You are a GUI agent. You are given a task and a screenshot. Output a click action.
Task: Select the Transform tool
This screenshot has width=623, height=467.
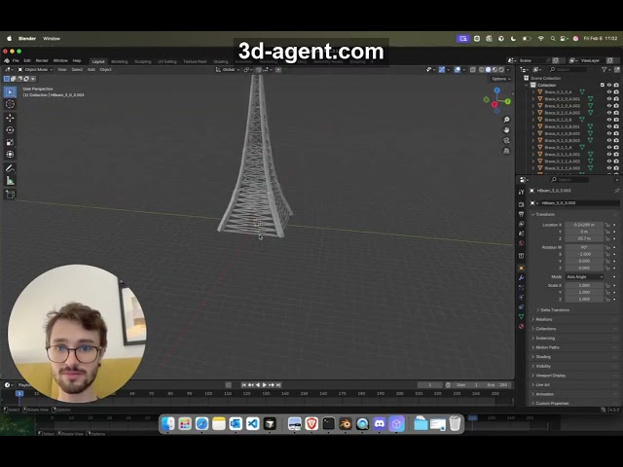10,154
